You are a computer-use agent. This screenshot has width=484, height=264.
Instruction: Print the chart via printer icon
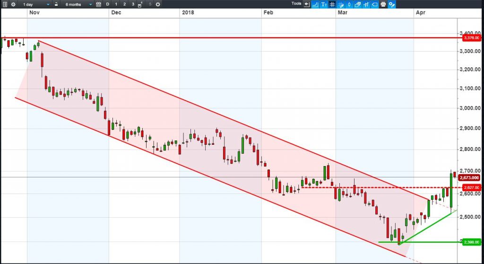pos(383,4)
